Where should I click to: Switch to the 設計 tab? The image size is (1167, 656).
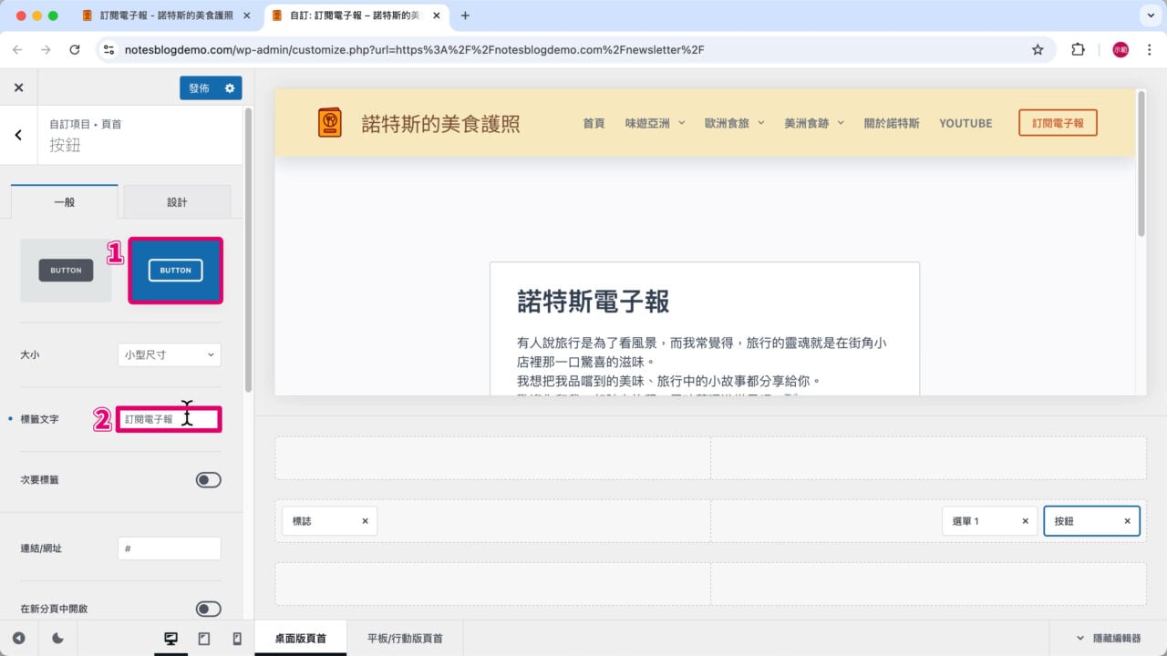176,201
